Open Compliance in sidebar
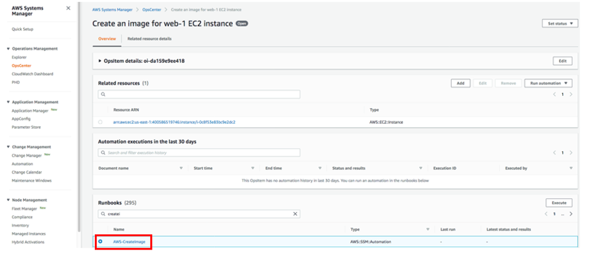 tap(22, 217)
